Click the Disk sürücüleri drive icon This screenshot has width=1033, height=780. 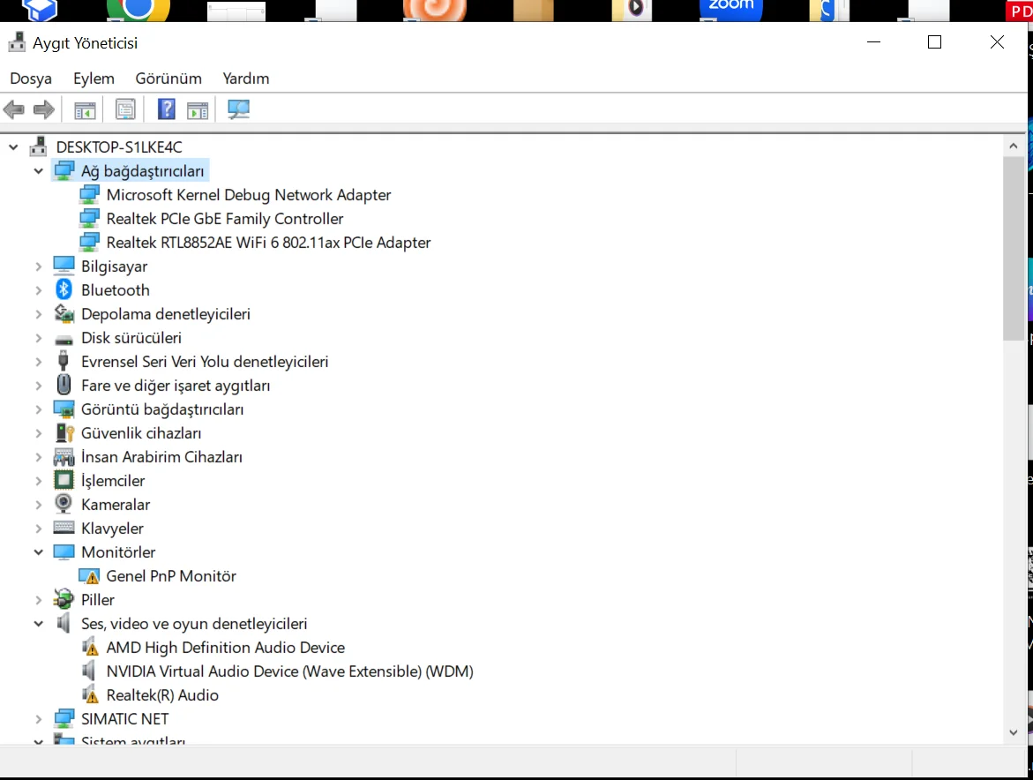64,340
